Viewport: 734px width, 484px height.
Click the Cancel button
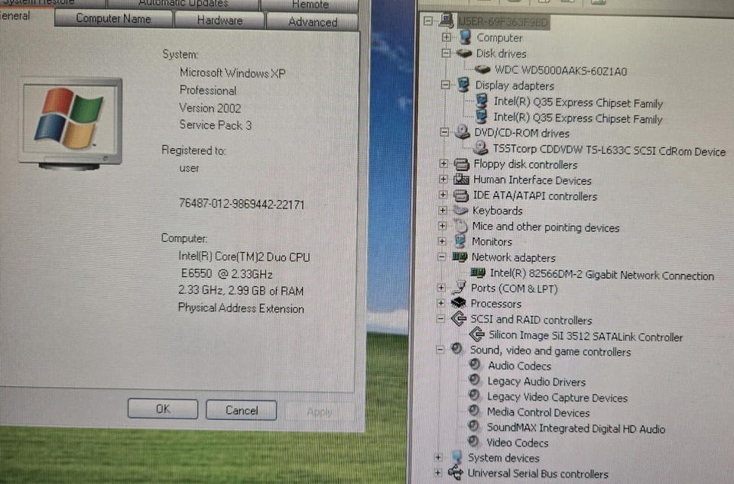tap(241, 410)
